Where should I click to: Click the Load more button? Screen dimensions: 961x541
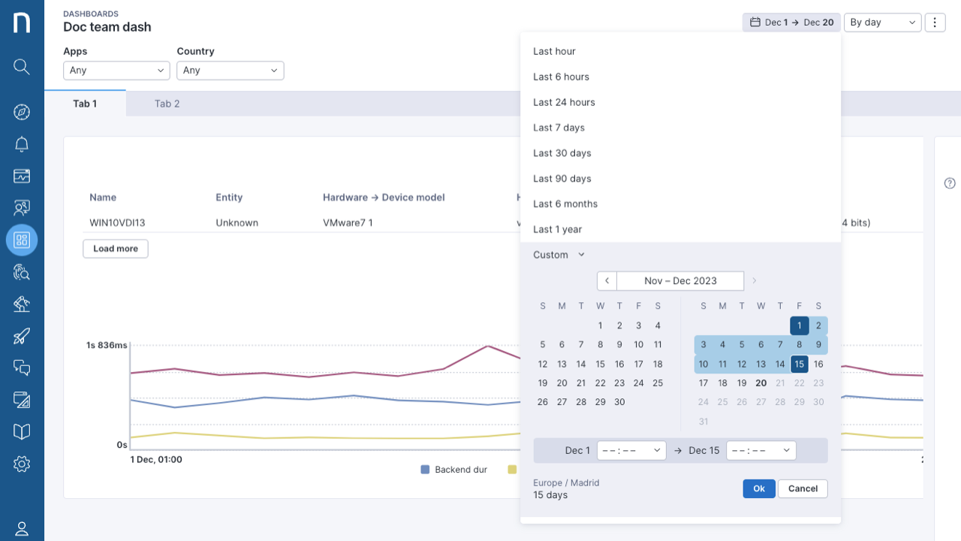[x=116, y=249]
